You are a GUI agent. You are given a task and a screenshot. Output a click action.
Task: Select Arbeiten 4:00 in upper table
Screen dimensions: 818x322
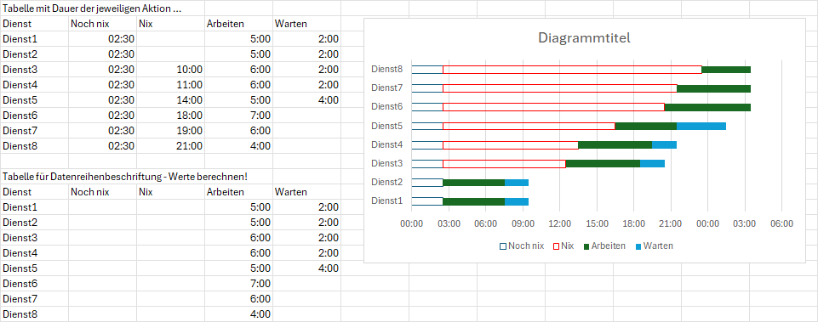point(238,146)
